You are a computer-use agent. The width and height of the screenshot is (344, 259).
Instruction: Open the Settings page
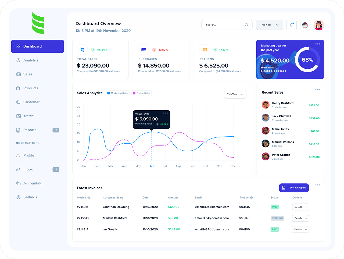pyautogui.click(x=30, y=197)
